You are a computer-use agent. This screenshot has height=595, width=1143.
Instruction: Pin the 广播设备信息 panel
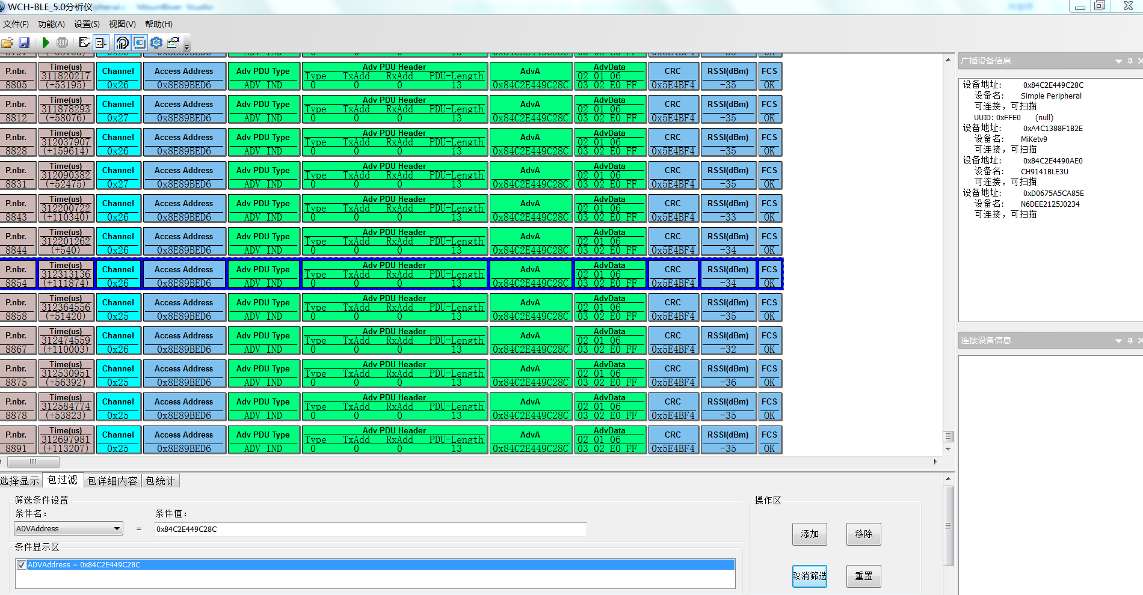click(x=1130, y=61)
